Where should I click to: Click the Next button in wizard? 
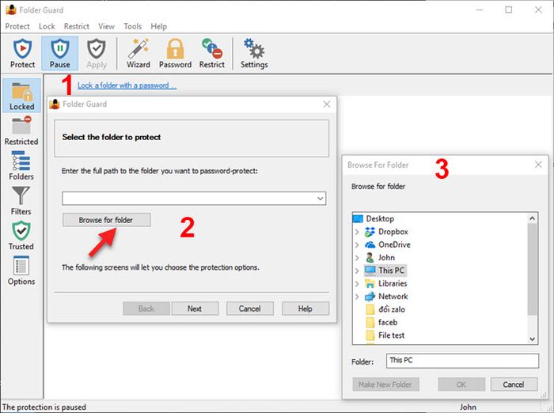coord(195,309)
